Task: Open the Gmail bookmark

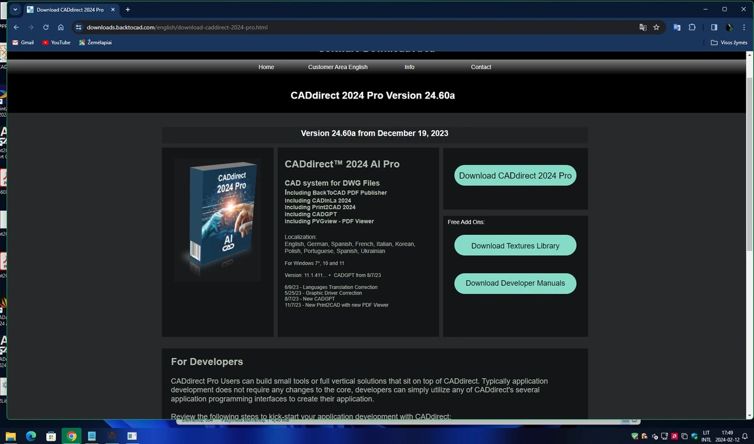Action: [23, 43]
